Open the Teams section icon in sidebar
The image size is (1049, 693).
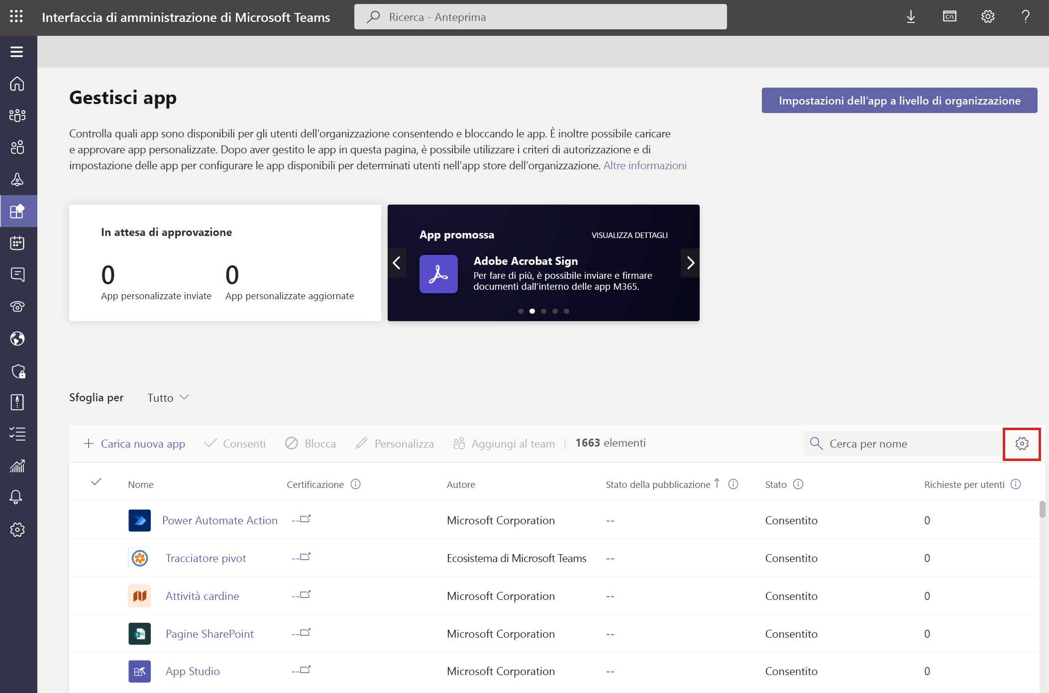(17, 115)
